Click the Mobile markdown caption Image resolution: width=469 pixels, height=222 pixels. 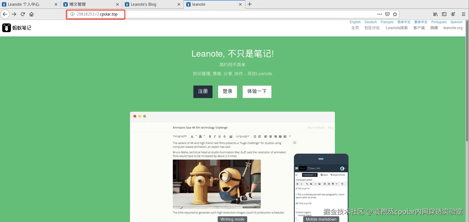coord(321,219)
